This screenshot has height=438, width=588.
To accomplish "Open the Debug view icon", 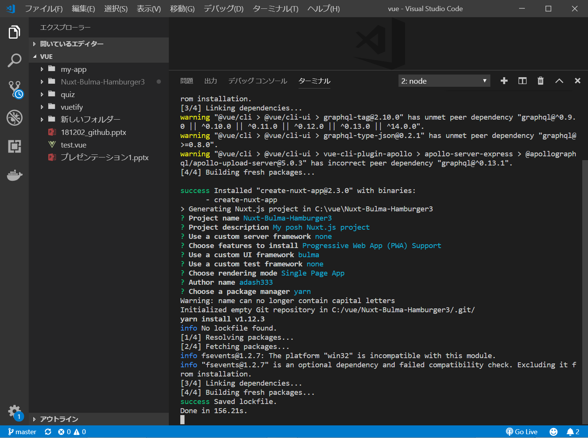I will point(14,118).
